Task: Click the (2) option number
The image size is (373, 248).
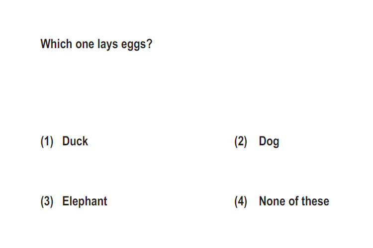Action: (x=241, y=142)
